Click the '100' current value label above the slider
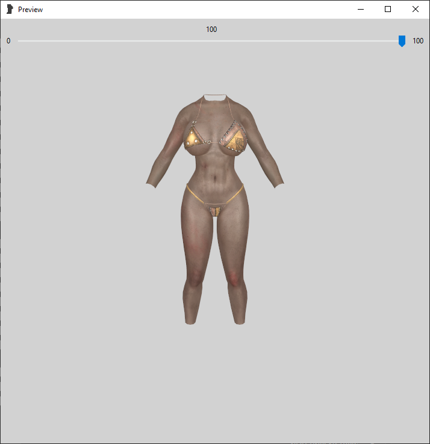This screenshot has height=444, width=430. pos(211,30)
